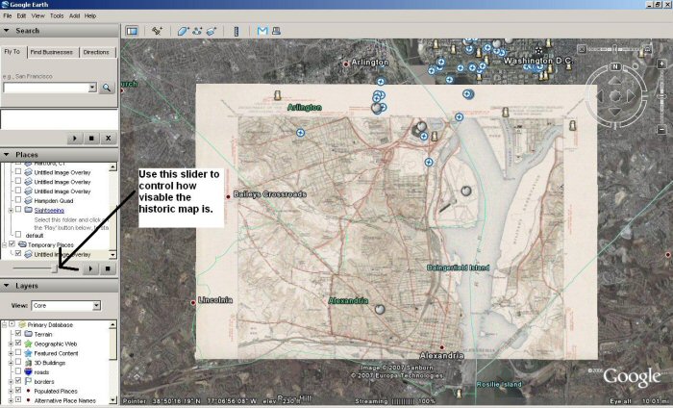This screenshot has width=673, height=408.
Task: Click the Baileys Crossroads place marker dot
Action: tap(228, 196)
